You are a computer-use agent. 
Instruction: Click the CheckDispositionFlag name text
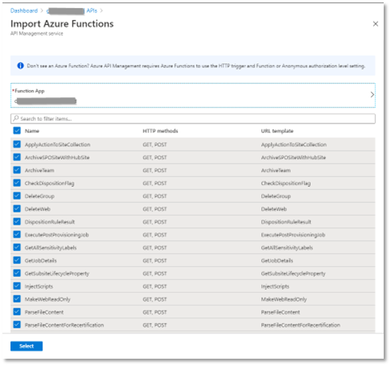pyautogui.click(x=49, y=183)
